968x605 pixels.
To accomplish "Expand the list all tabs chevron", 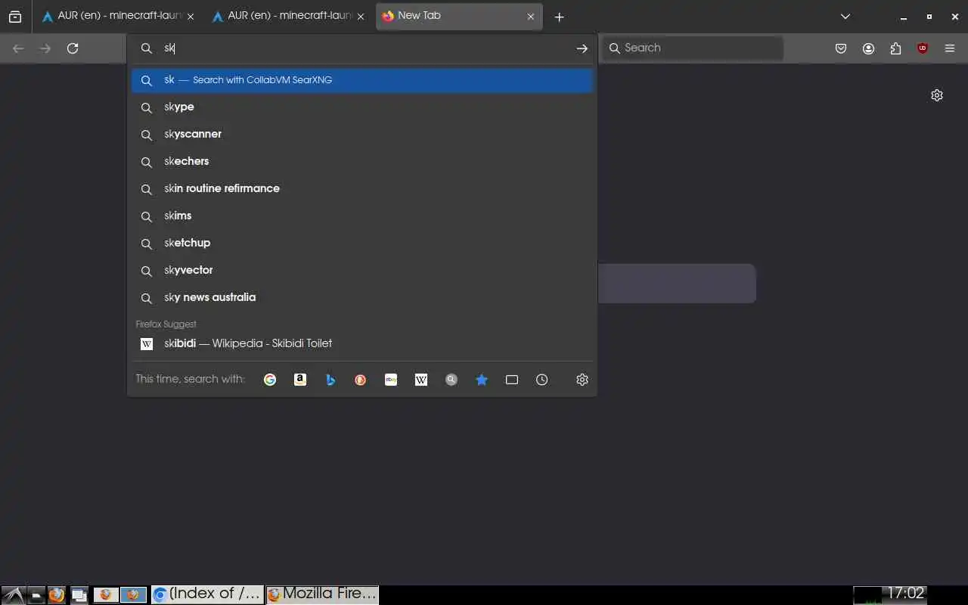I will coord(845,17).
